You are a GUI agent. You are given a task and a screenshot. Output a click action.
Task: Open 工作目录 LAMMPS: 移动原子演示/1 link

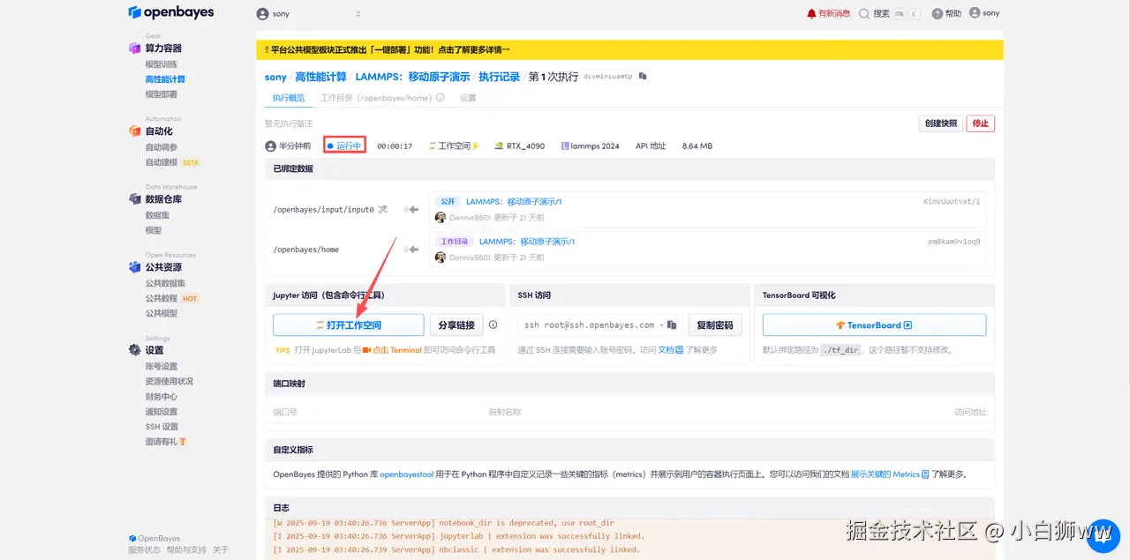pos(527,242)
